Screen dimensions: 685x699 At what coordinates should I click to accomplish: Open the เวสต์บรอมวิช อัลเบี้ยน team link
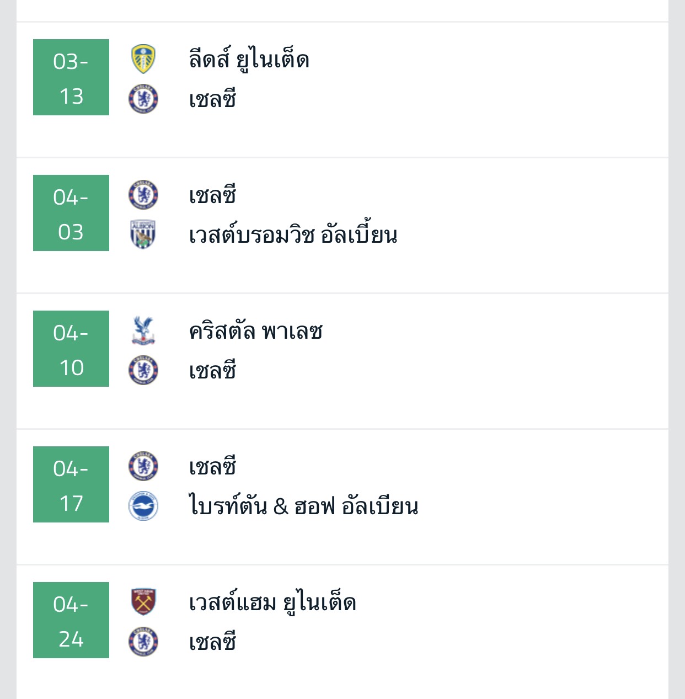293,235
